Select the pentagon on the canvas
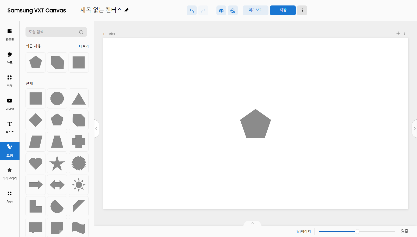 coord(255,124)
